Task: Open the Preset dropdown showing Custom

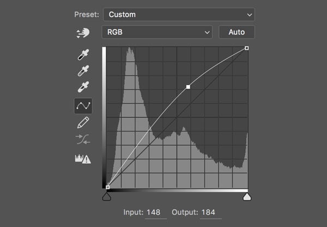Action: (x=178, y=14)
